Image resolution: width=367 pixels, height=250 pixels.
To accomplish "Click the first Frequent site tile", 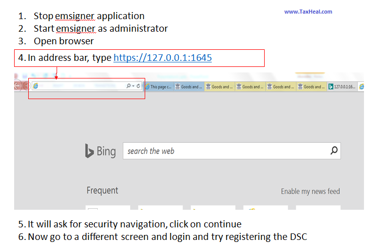I will point(108,207).
